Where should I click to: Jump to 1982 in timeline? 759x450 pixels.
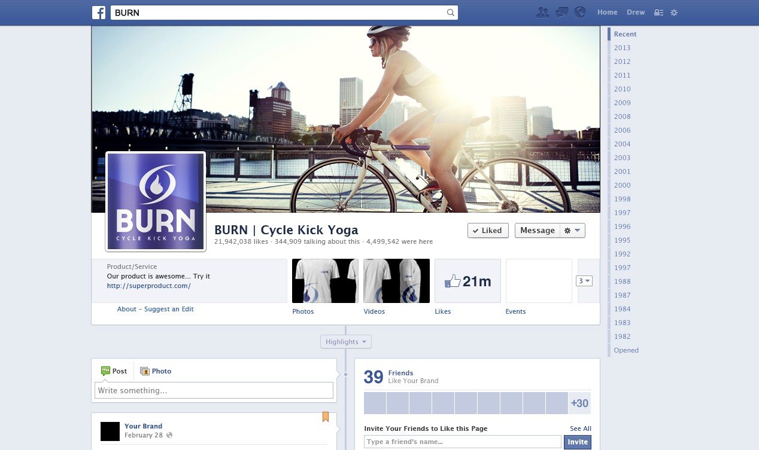point(622,336)
